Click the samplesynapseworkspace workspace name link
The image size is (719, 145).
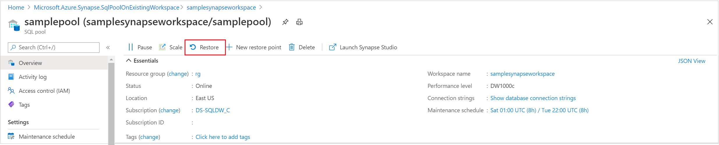click(523, 74)
